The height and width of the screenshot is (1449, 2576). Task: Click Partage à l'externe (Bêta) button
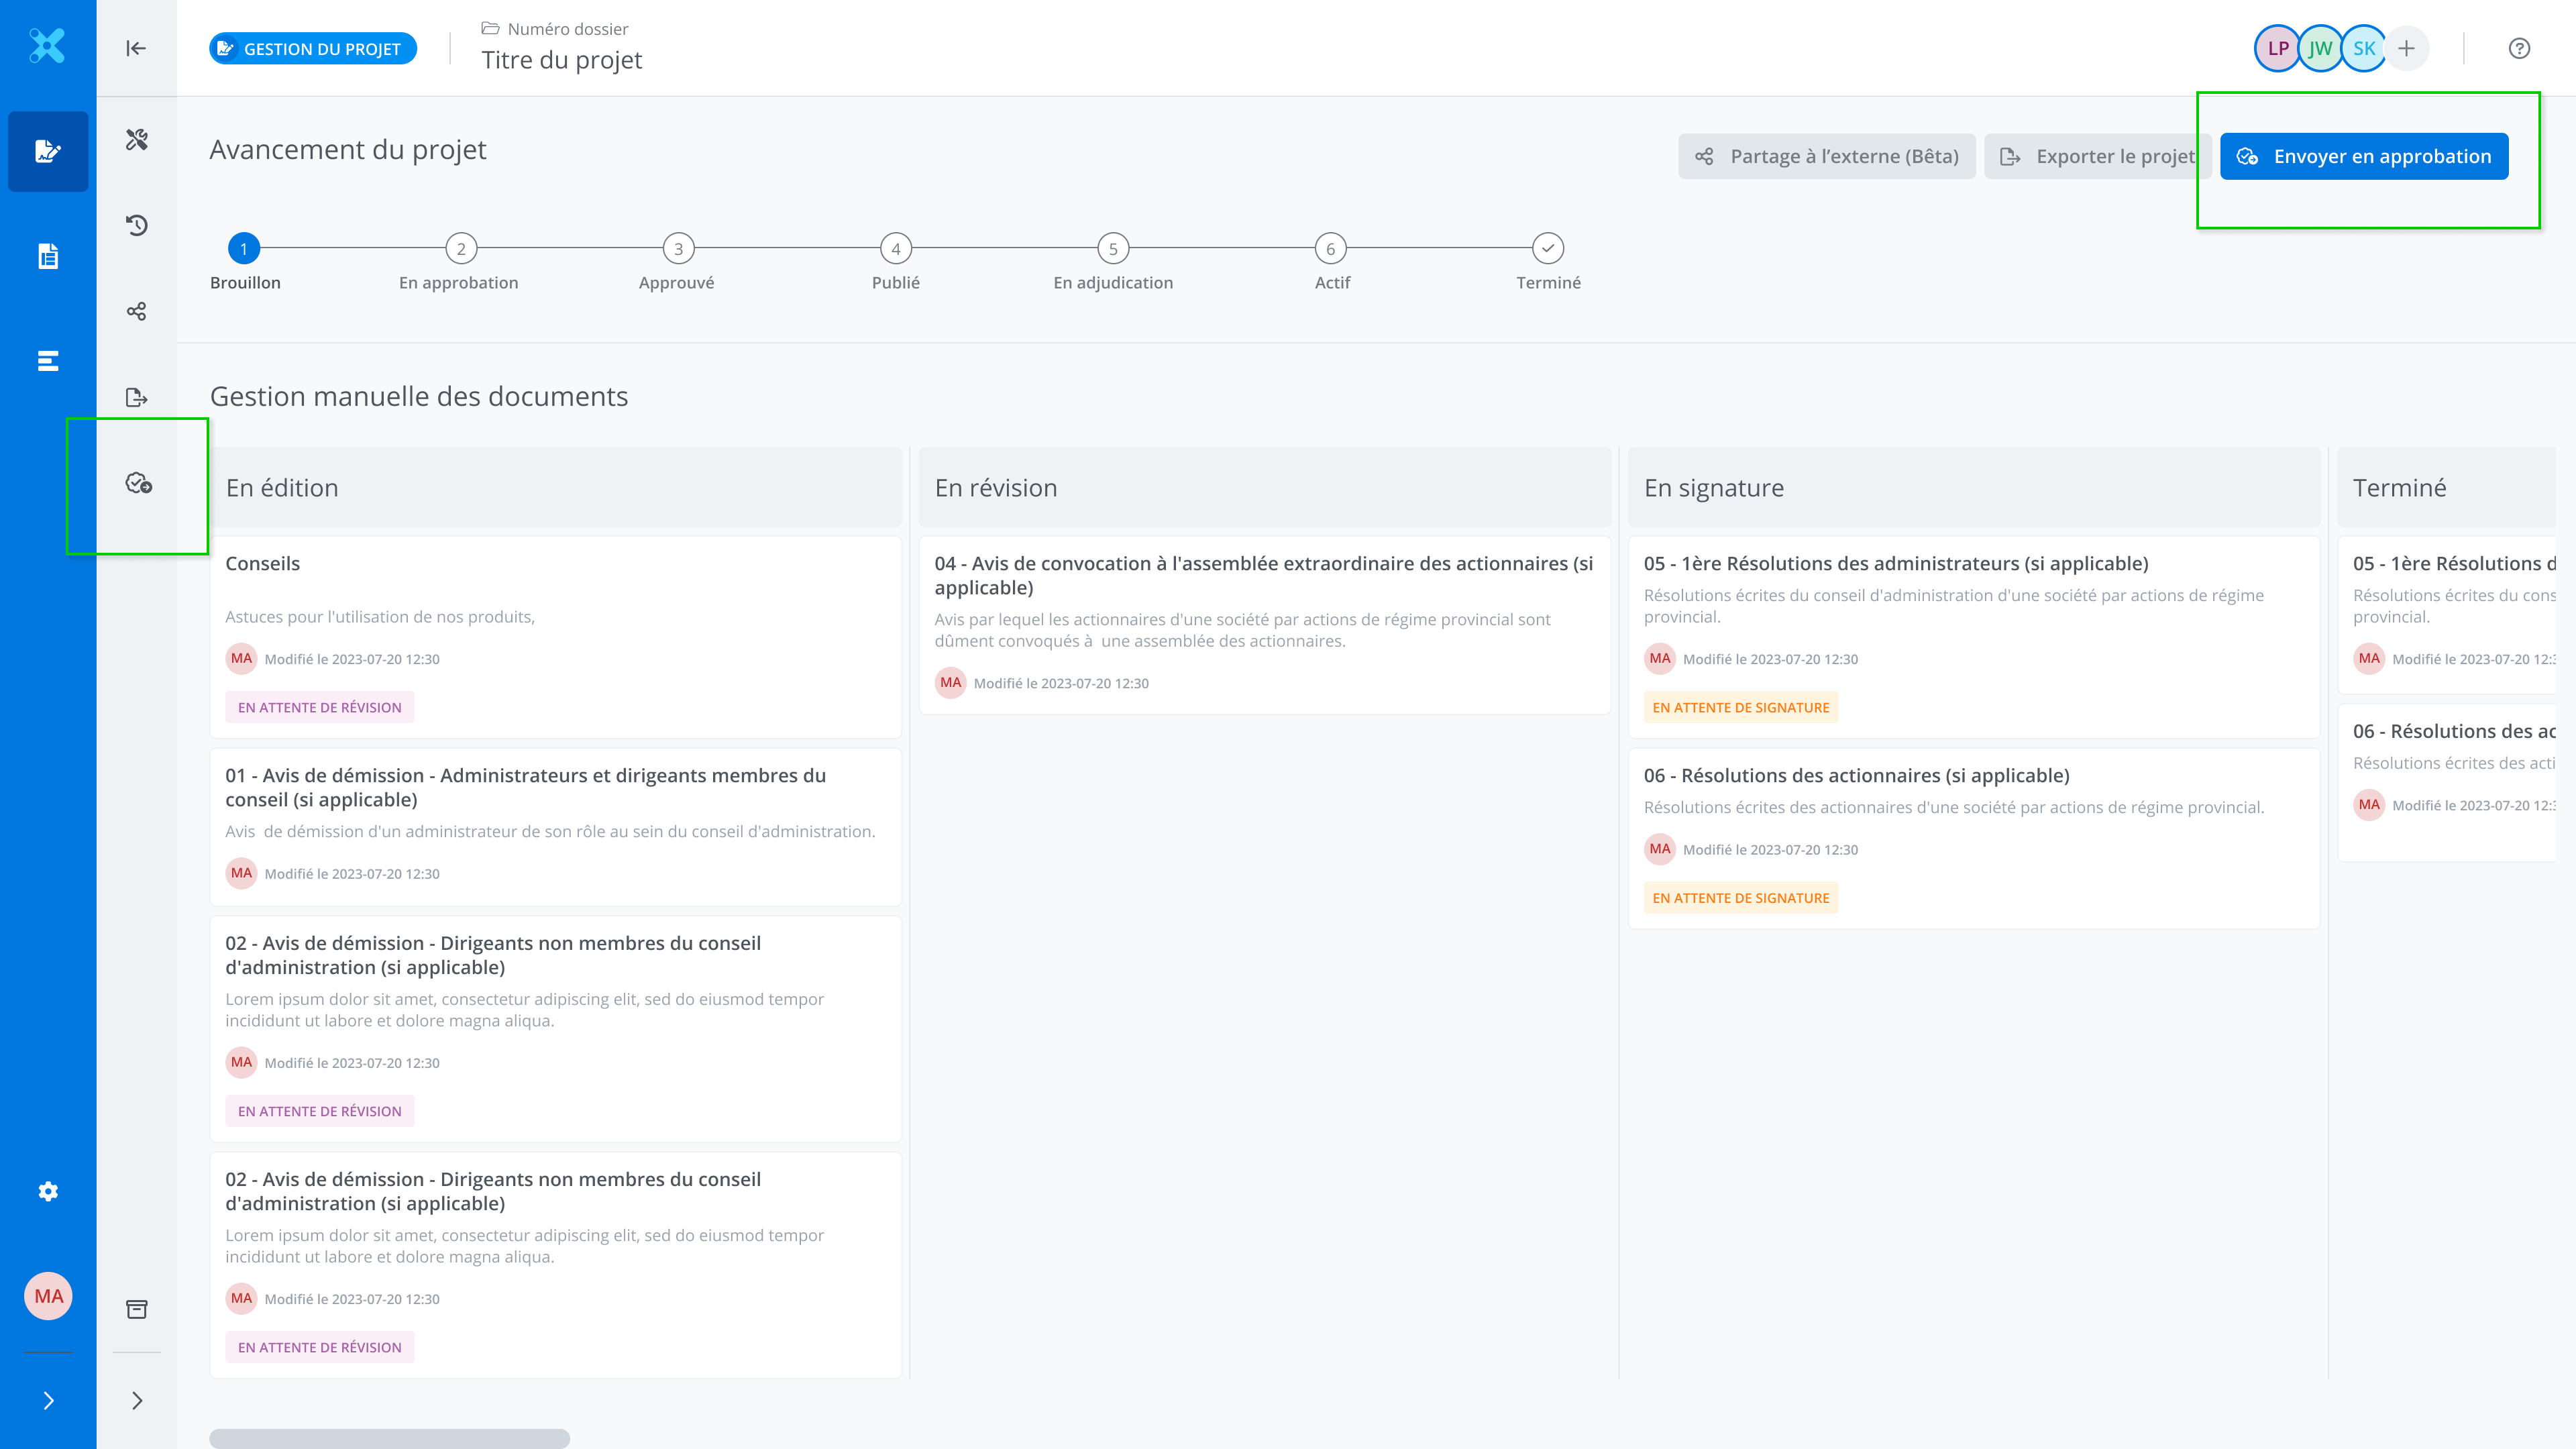coord(1826,156)
